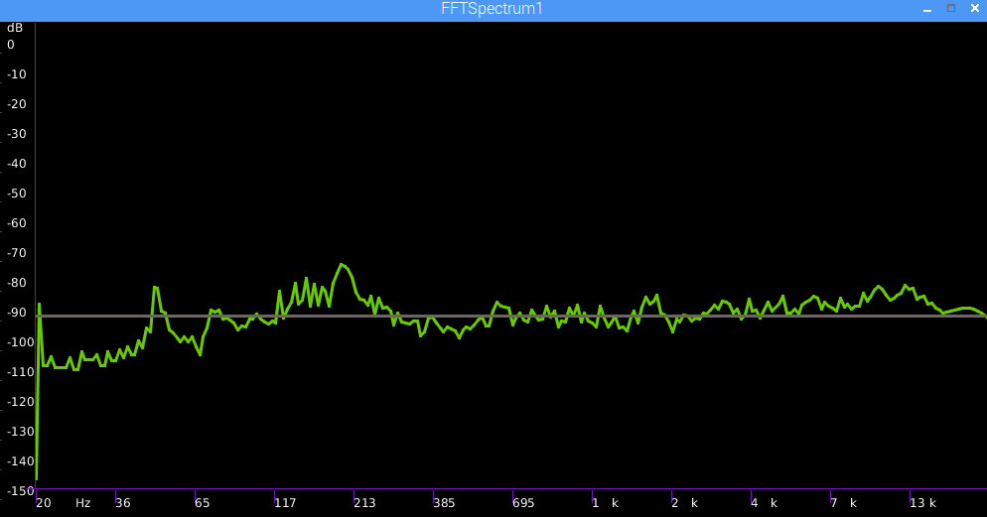
Task: Minimize the FFTSpectrum1 window
Action: pyautogui.click(x=925, y=9)
